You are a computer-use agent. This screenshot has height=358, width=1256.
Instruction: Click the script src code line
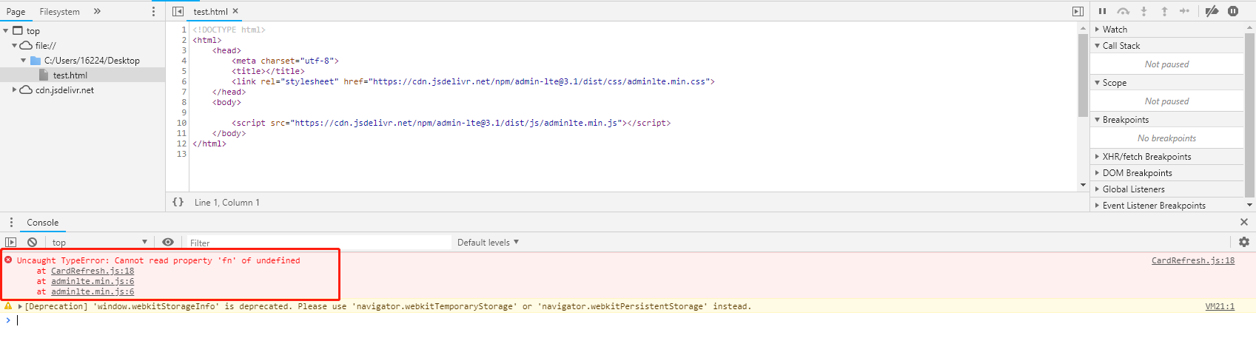(x=451, y=124)
